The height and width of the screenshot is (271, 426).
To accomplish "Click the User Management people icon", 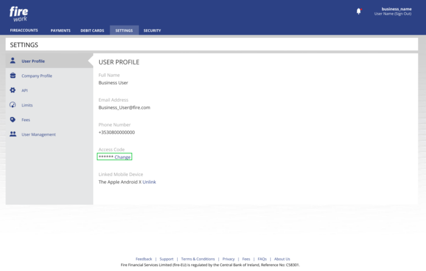I will point(13,134).
